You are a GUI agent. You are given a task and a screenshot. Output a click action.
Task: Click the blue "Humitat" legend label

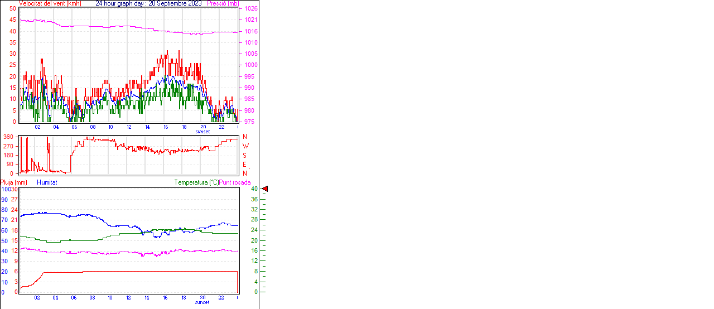(x=47, y=182)
